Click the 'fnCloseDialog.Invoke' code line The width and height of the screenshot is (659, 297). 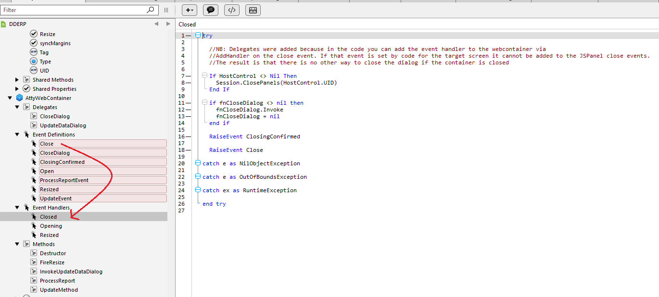coord(250,110)
